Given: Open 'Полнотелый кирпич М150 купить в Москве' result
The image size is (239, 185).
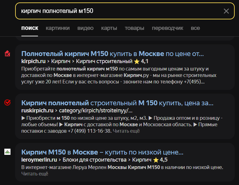Looking at the screenshot, I should pos(113,54).
